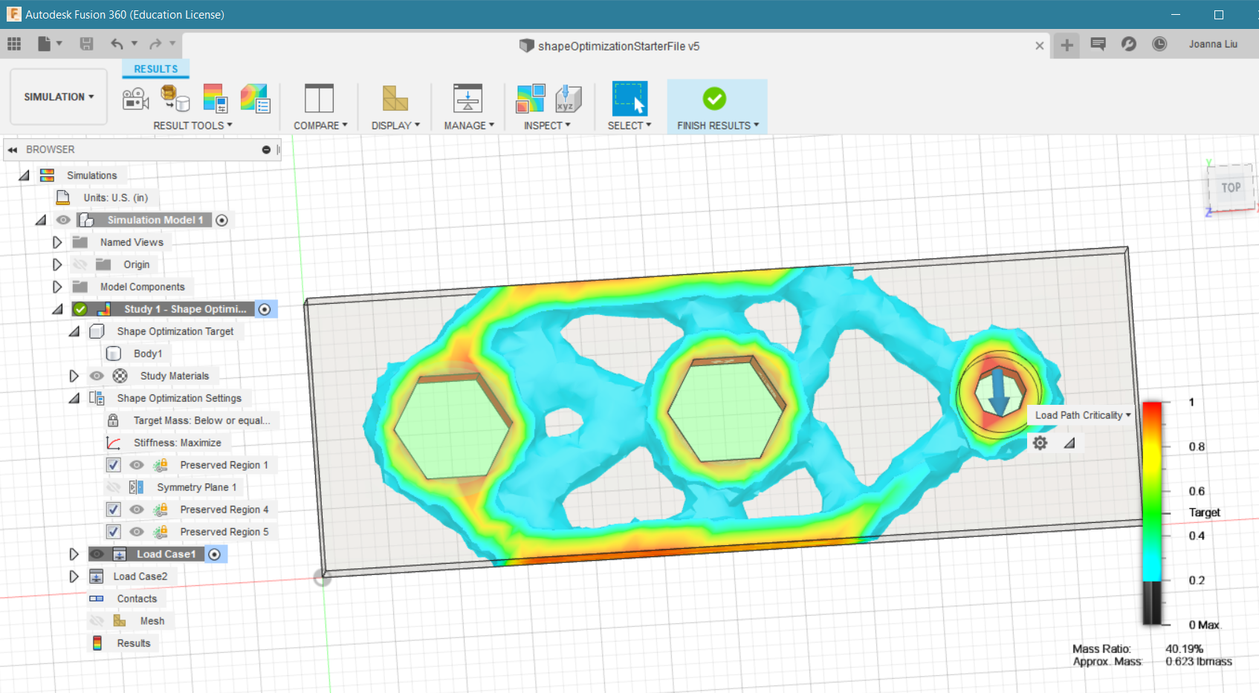Expand the Load Case2 node

74,576
